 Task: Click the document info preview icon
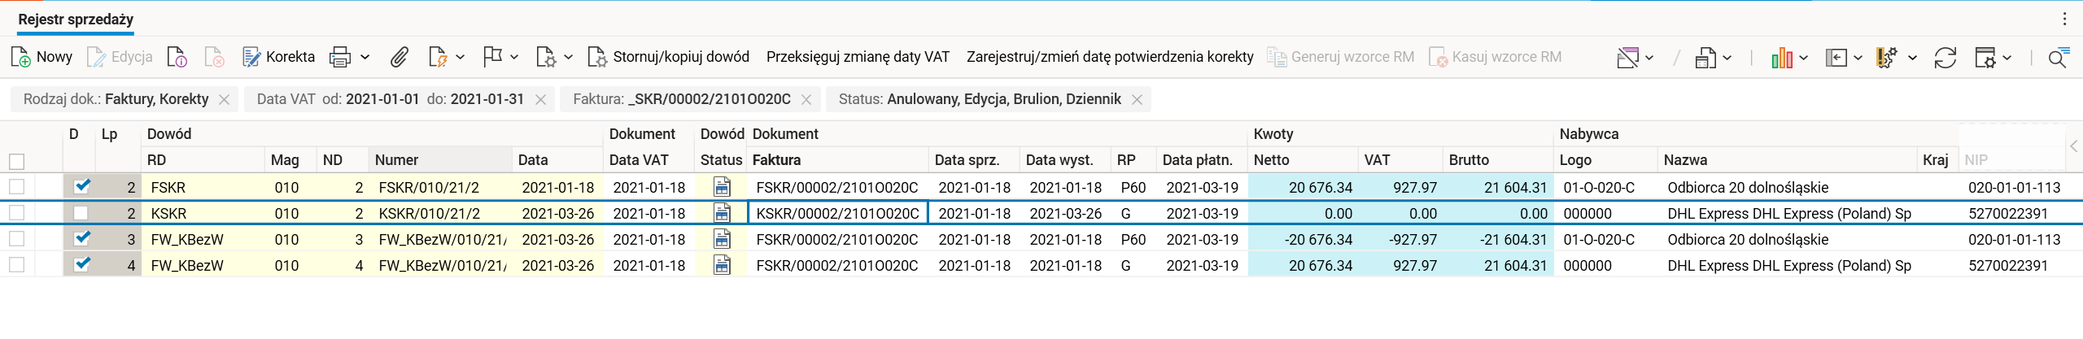[x=177, y=57]
